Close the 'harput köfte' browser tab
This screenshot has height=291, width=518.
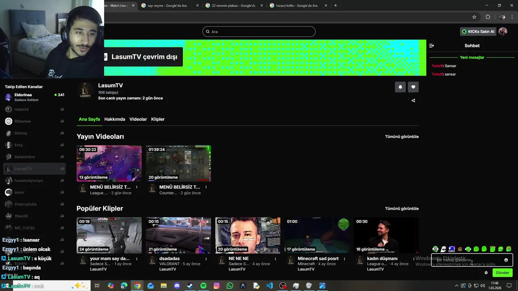point(326,6)
